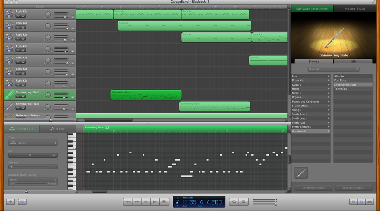Open the Show All dropdown
The width and height of the screenshot is (380, 211).
[x=333, y=69]
